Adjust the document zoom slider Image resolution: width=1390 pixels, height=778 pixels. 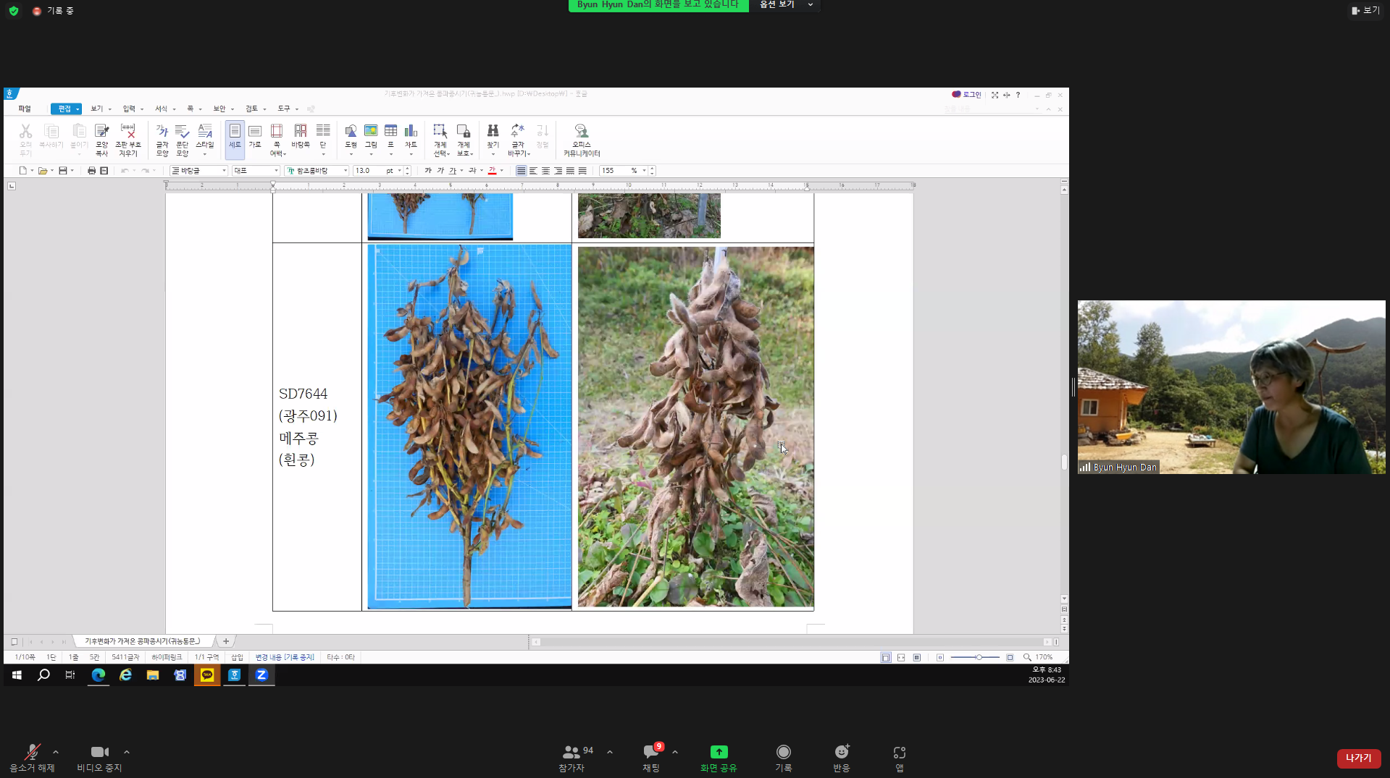(x=978, y=657)
